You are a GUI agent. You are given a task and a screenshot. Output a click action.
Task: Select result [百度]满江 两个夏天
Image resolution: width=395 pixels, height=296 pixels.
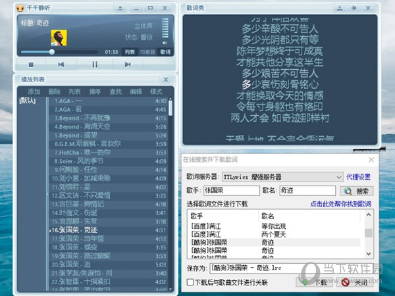point(275,235)
